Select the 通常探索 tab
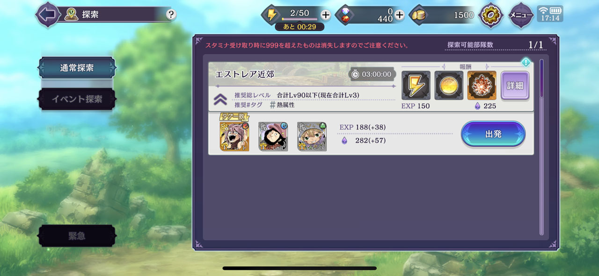Screen dimensions: 599x276 pyautogui.click(x=77, y=68)
